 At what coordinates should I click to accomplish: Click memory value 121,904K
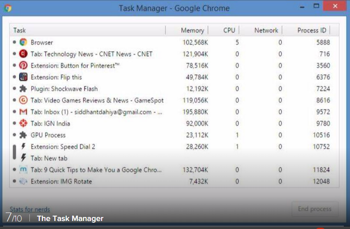coord(195,54)
